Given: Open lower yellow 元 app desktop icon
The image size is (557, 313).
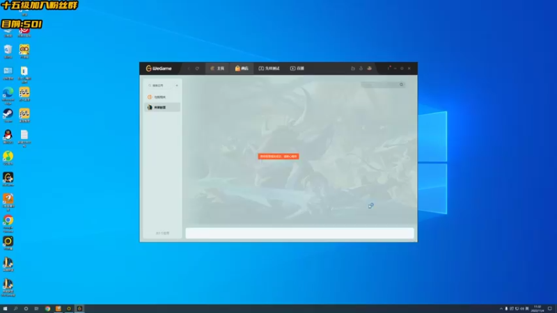Looking at the screenshot, I should (24, 115).
